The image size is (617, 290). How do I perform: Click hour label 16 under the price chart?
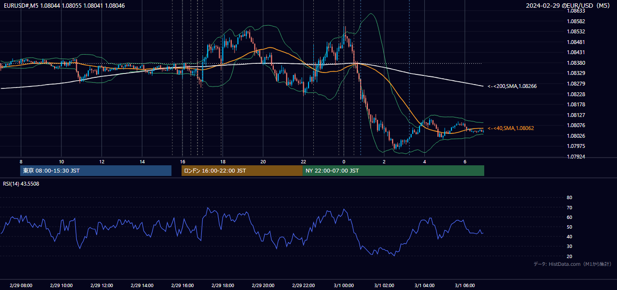click(x=182, y=161)
